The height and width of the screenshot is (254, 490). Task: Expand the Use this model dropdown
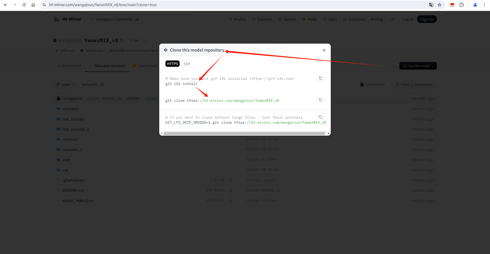[x=418, y=66]
